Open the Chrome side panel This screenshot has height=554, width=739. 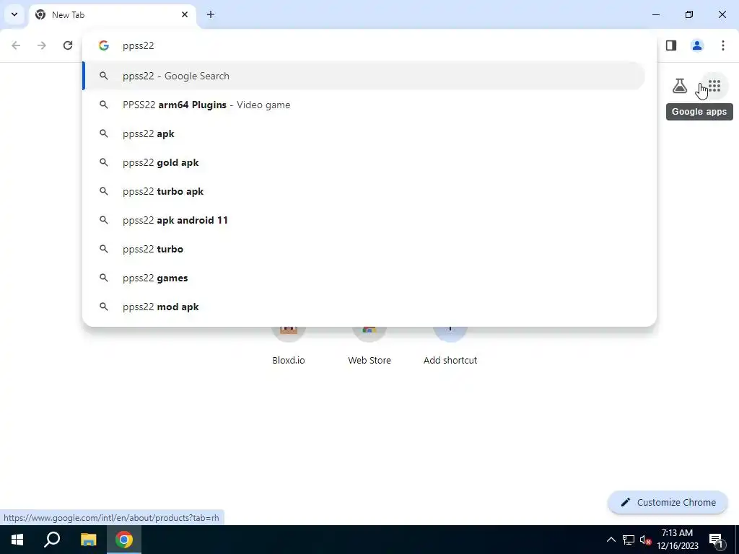(x=671, y=45)
